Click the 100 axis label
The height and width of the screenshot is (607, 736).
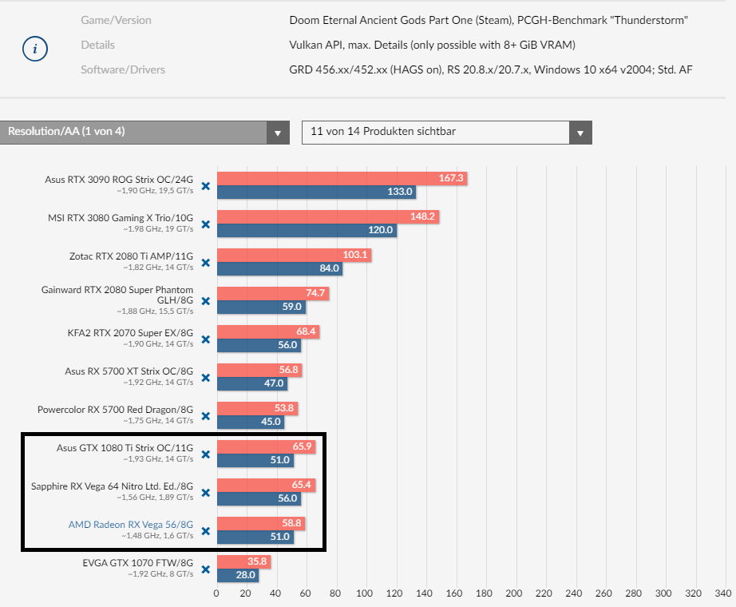tap(364, 593)
